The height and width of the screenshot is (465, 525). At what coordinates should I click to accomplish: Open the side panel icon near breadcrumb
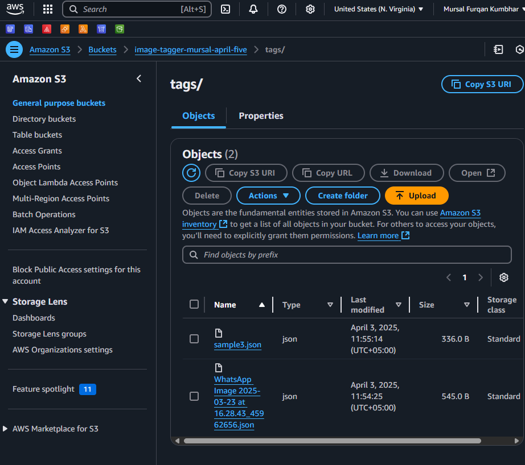(x=498, y=49)
